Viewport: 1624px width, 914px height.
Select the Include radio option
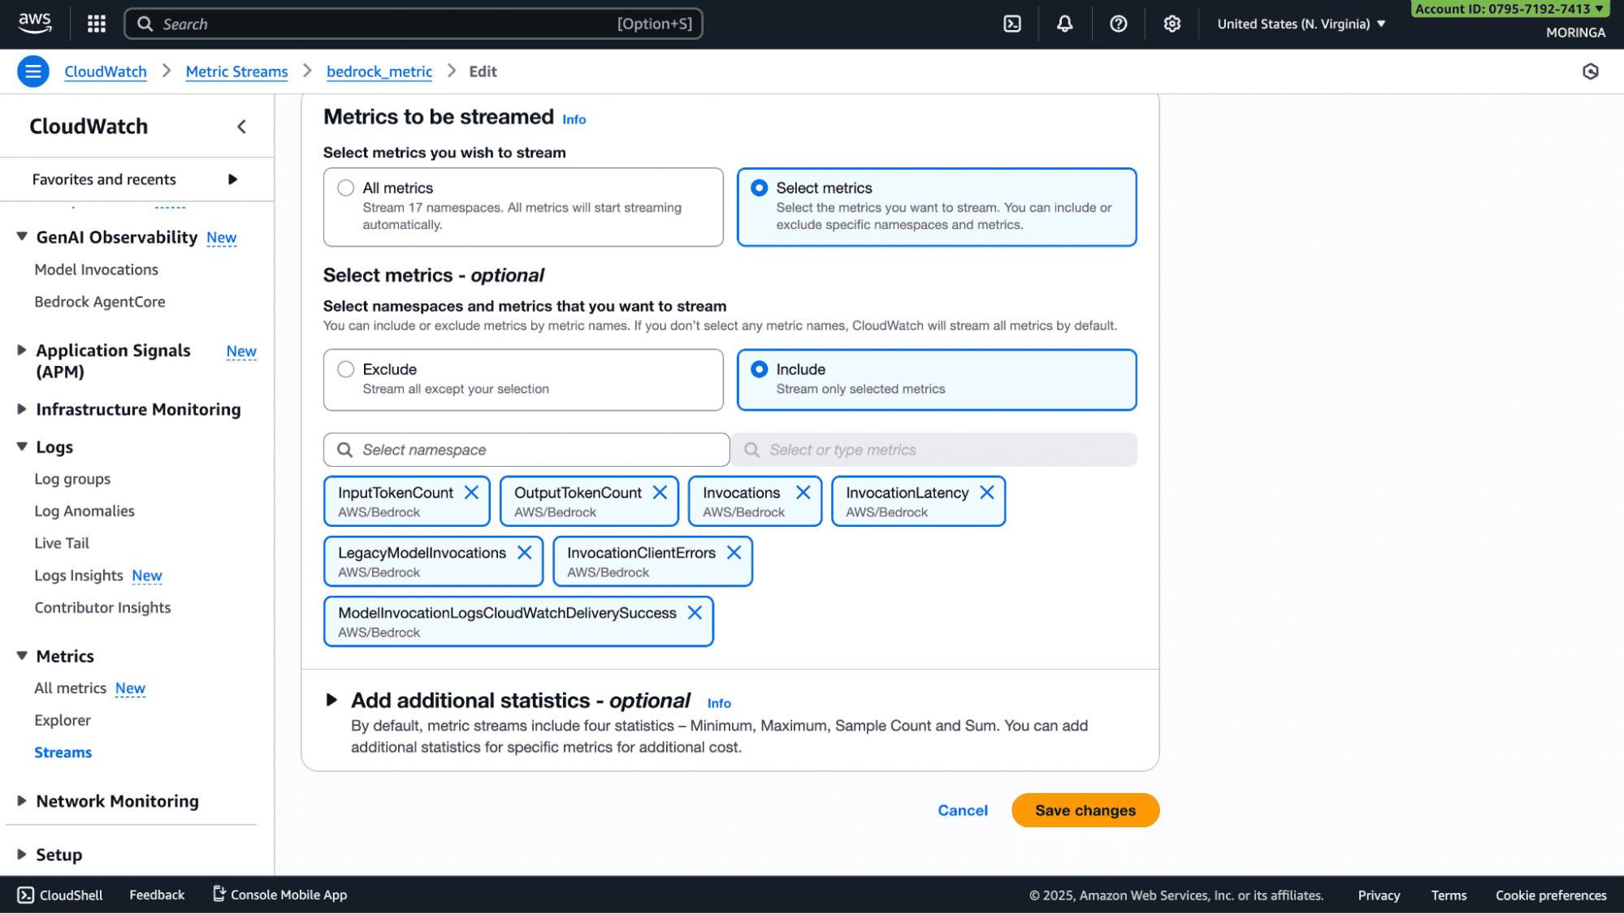759,369
